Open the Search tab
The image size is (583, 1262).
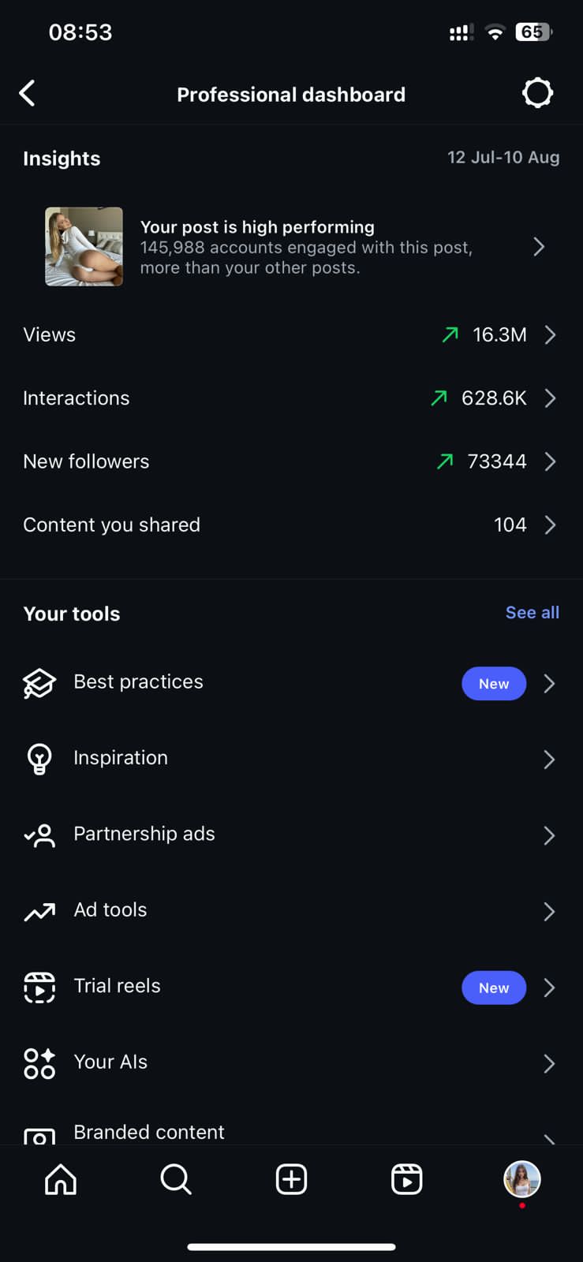coord(175,1180)
